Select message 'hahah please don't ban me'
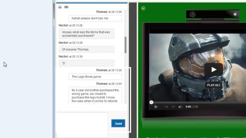The width and height of the screenshot is (246, 138). [x=95, y=18]
